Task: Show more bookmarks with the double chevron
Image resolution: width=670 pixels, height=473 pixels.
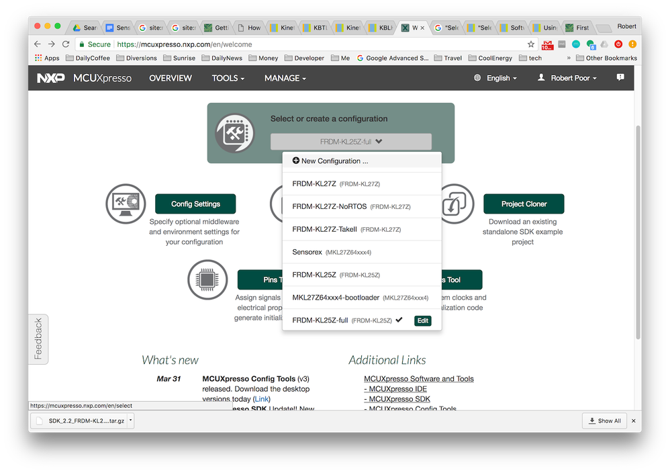Action: pyautogui.click(x=569, y=58)
